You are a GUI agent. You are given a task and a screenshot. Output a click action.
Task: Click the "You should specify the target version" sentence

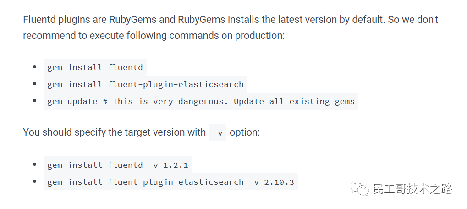coord(114,132)
